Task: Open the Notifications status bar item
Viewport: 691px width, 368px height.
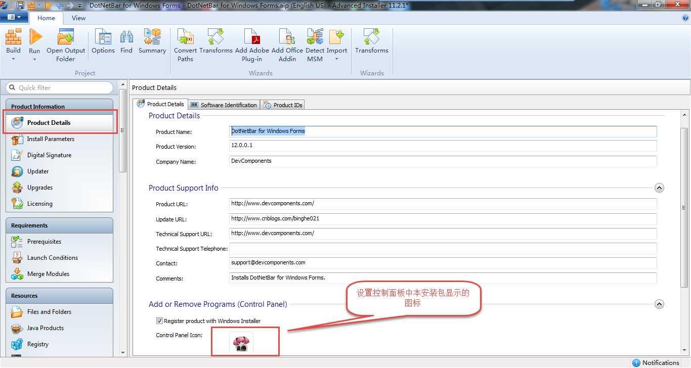Action: [656, 363]
